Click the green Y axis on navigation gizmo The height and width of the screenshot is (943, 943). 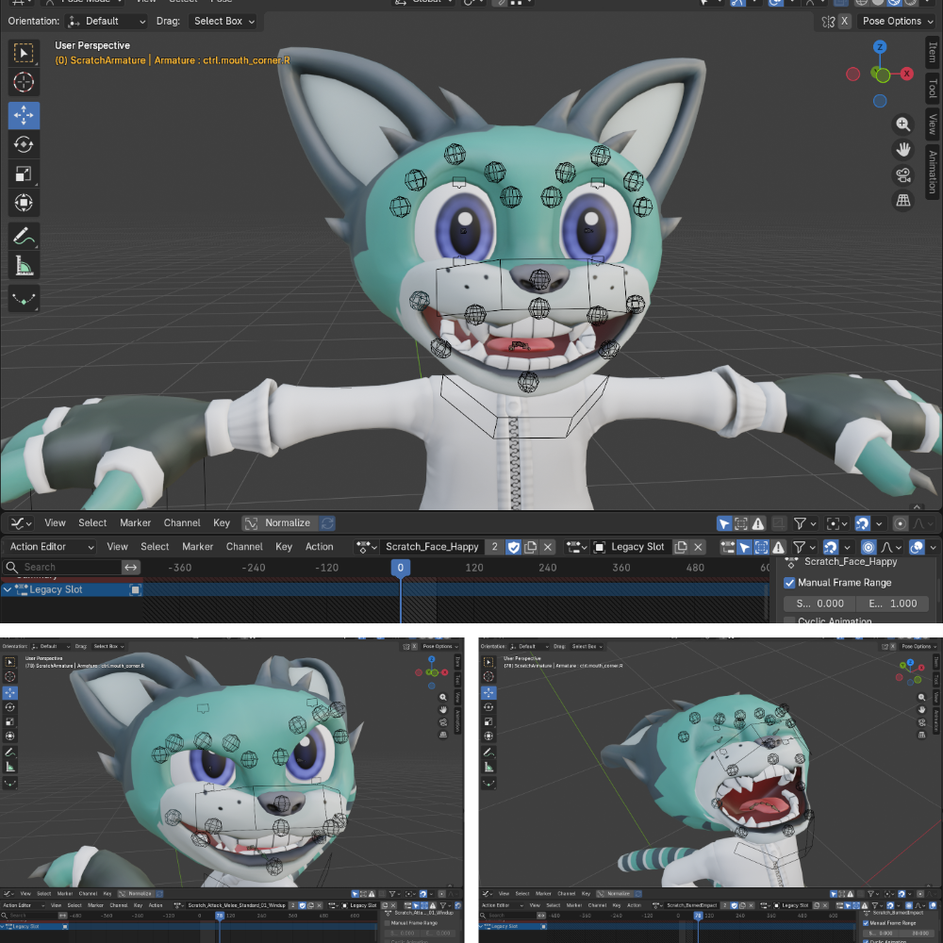pos(883,75)
